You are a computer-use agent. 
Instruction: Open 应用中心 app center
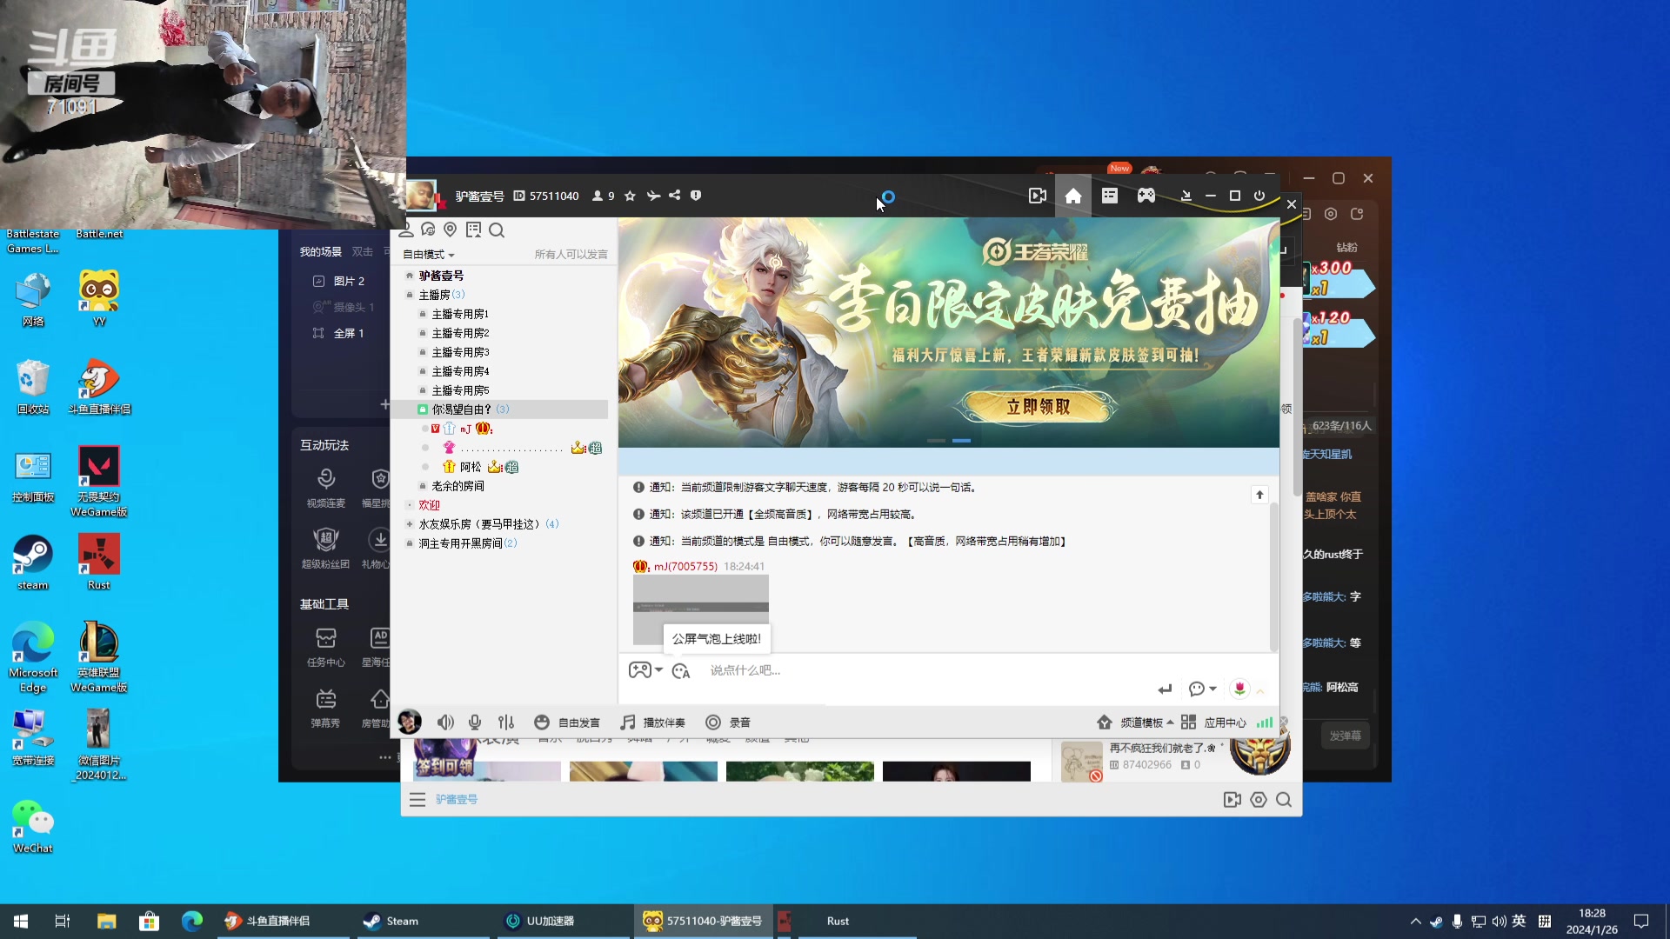1213,723
